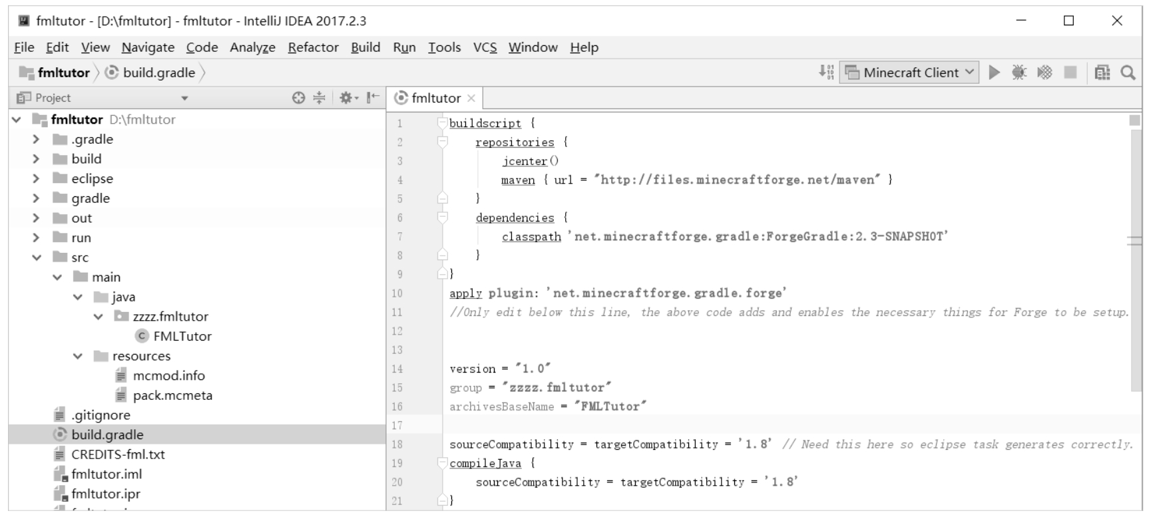Open the Project Structure dialog icon
1151x519 pixels.
[1102, 73]
